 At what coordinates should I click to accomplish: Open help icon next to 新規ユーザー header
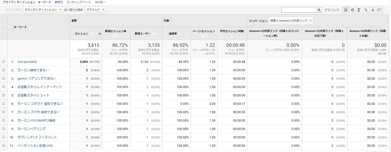coord(154,34)
